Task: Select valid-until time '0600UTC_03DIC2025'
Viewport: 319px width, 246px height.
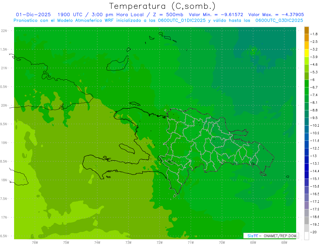Action: pyautogui.click(x=279, y=20)
